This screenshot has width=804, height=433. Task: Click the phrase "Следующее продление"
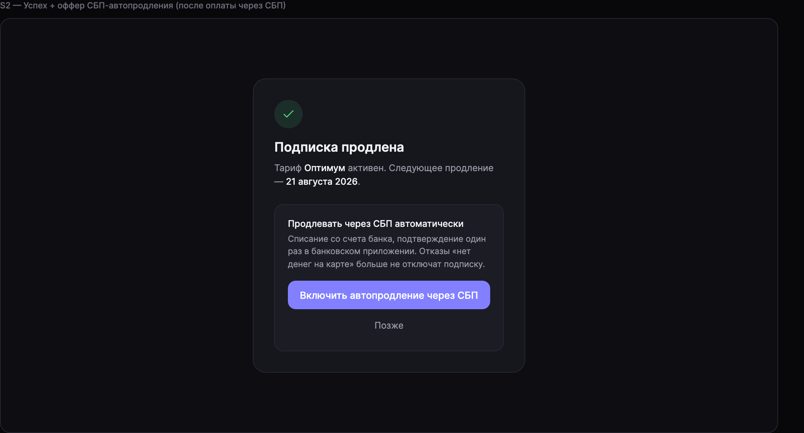click(x=441, y=168)
